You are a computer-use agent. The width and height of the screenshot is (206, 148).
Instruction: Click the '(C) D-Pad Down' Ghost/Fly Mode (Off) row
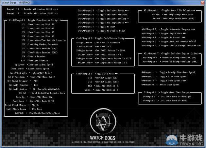point(31,77)
